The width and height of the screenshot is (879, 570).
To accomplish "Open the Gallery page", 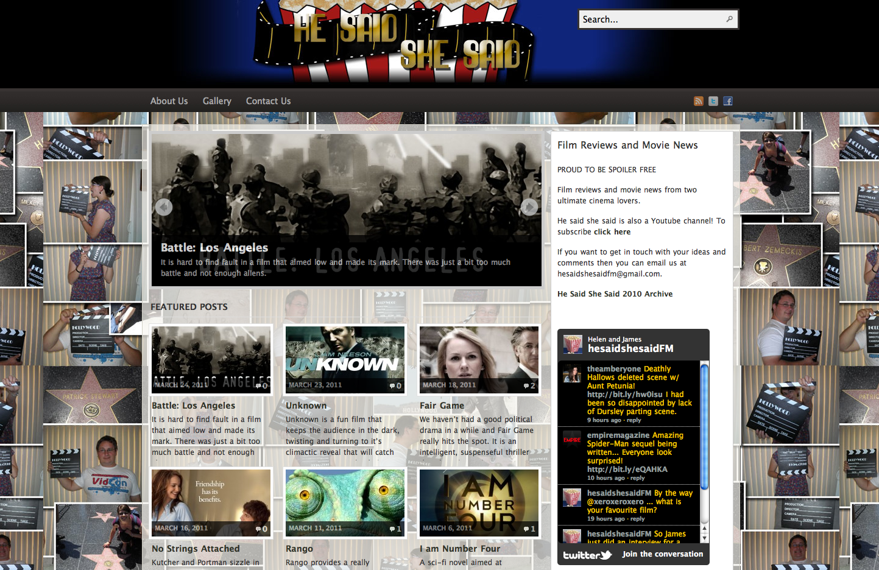I will (217, 101).
